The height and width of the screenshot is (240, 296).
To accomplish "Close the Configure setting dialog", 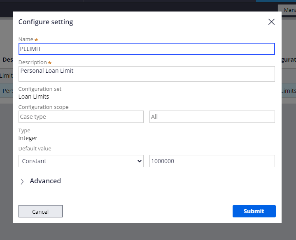I will [x=271, y=22].
